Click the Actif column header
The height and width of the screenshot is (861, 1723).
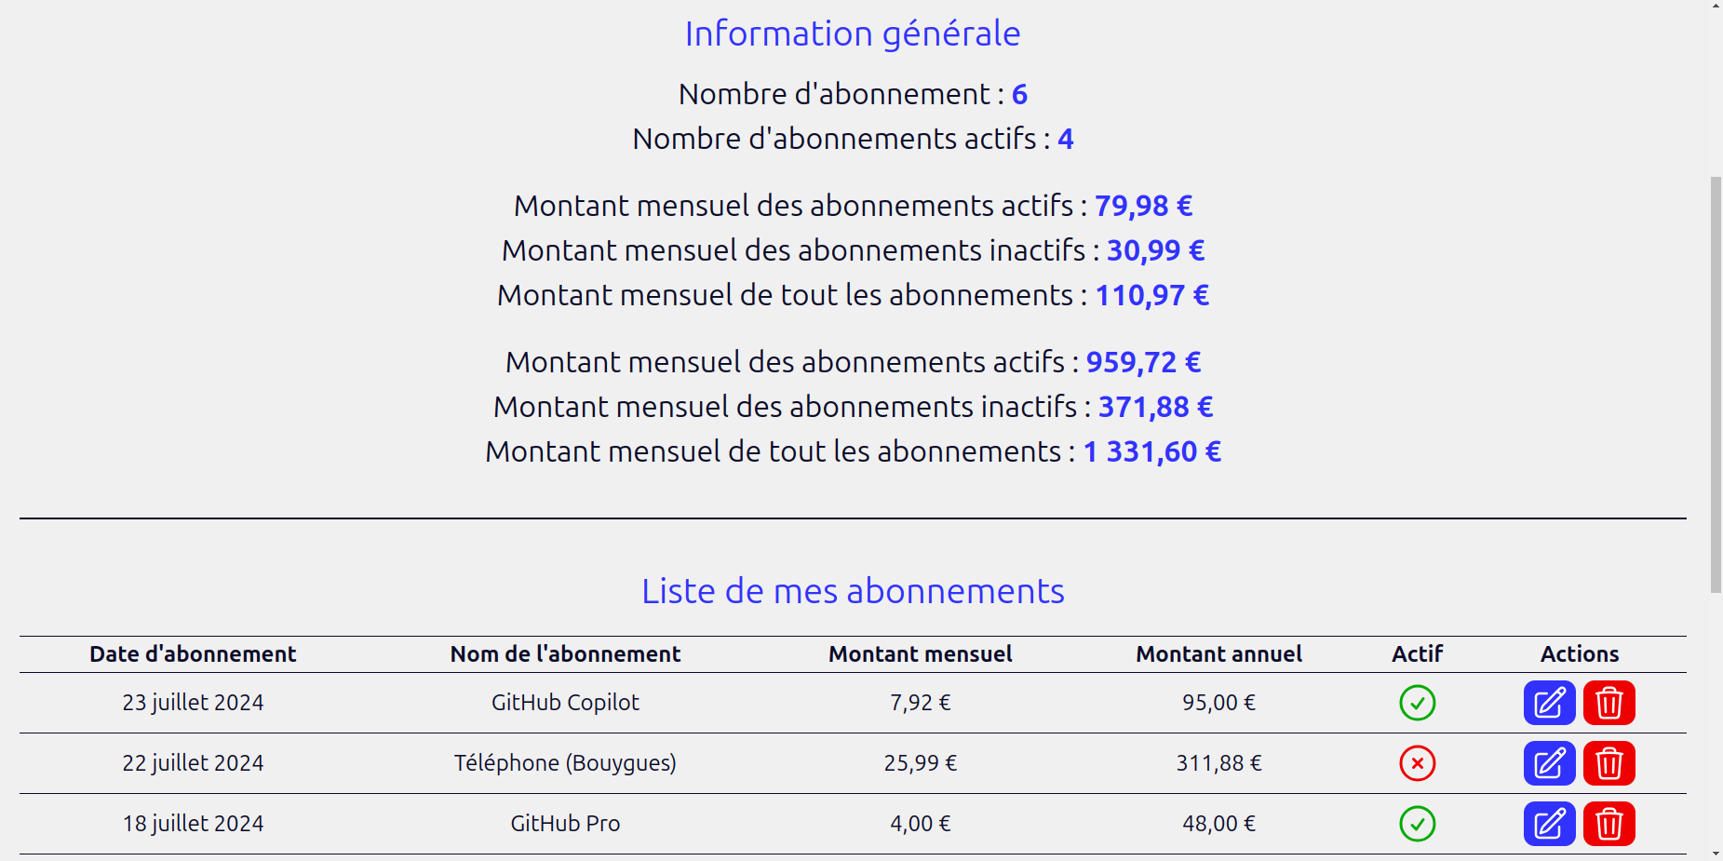[x=1416, y=653]
